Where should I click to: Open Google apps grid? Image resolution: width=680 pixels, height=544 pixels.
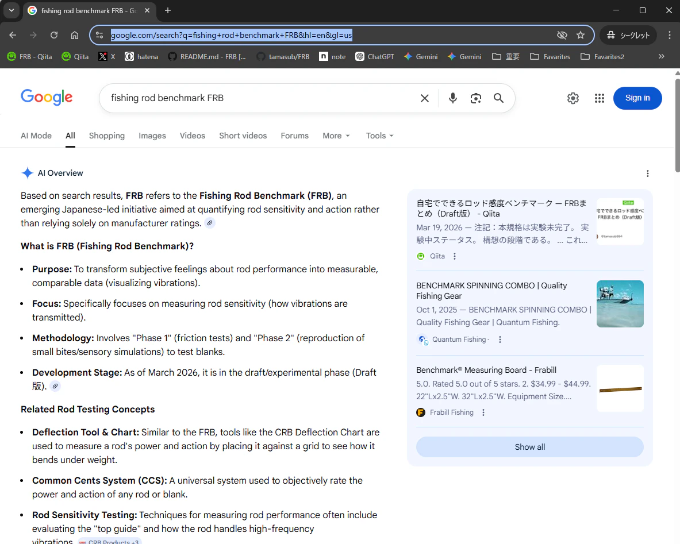pyautogui.click(x=600, y=98)
